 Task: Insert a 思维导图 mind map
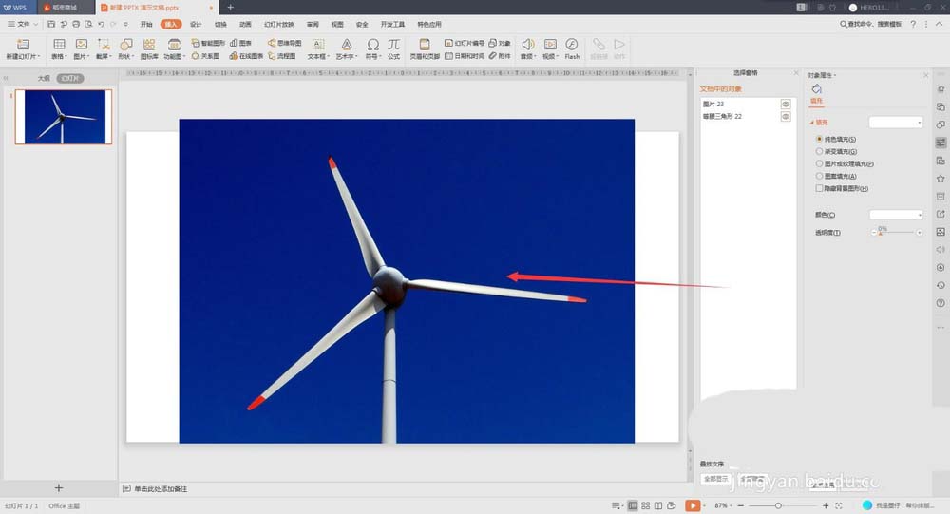[x=285, y=43]
